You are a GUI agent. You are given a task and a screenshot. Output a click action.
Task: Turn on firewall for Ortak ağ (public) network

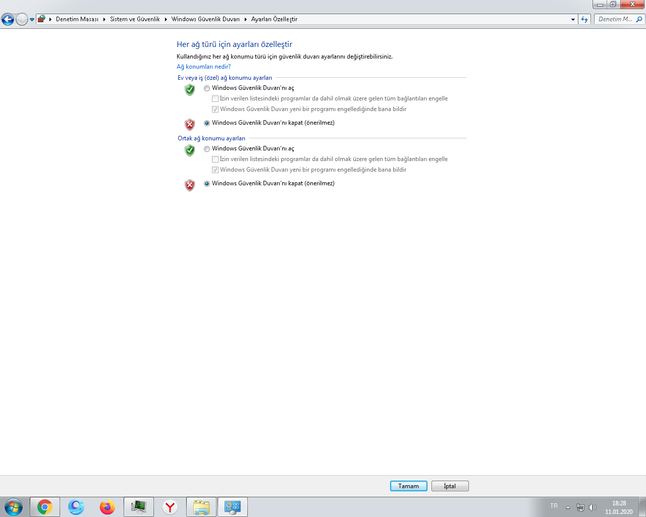click(207, 149)
